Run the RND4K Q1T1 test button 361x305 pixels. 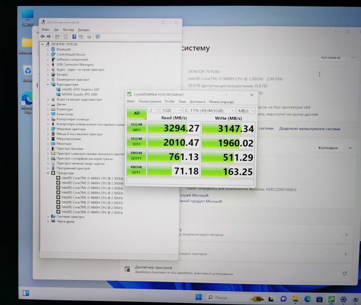pos(136,170)
